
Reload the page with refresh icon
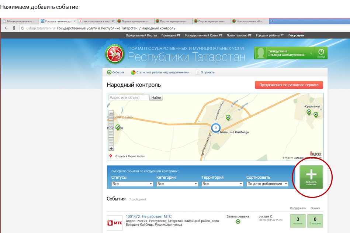pyautogui.click(x=22, y=28)
